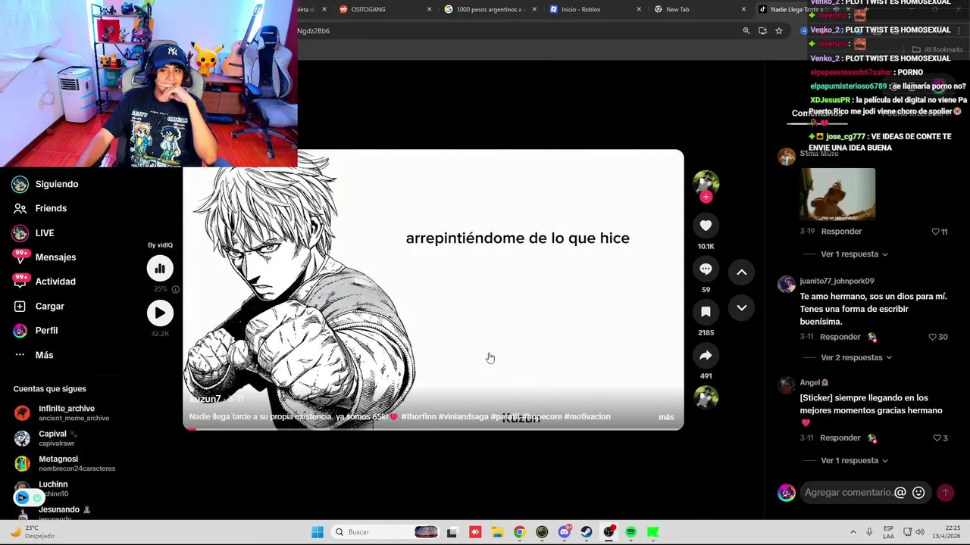Go to next video with down arrow
The image size is (970, 545).
tap(741, 308)
